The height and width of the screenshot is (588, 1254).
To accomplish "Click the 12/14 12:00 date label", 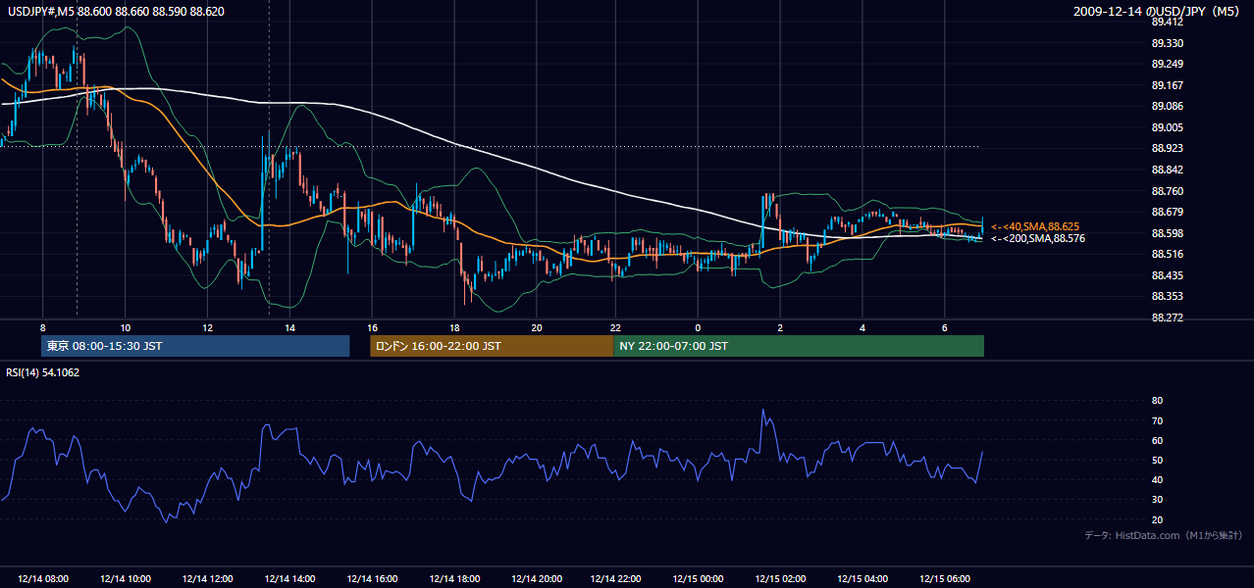I will [x=207, y=579].
